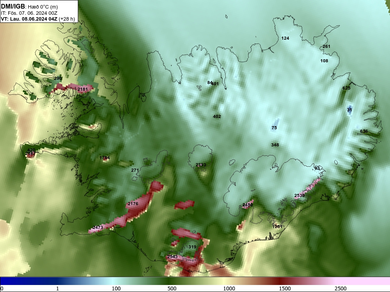Click the valid time 'Lau. 08.06.2024 04Z'
Screen dimensions: 390x292
(34, 19)
